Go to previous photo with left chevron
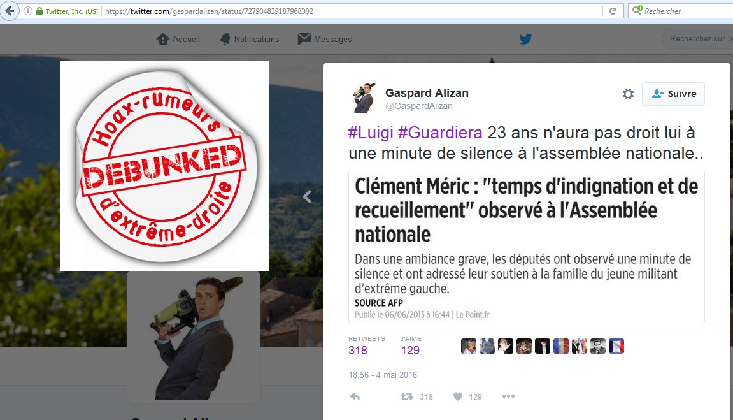733x420 pixels. 307,196
